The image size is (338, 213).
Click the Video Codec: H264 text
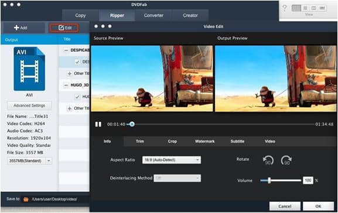(x=26, y=124)
